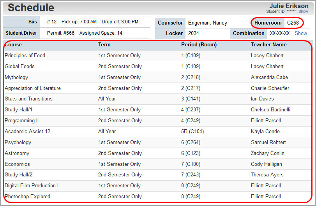The height and width of the screenshot is (206, 316).
Task: Select Academic Assist 12 course
Action: [x=27, y=132]
